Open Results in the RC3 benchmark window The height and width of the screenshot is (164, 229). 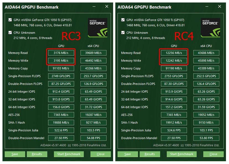[x=37, y=154]
